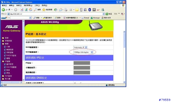Collapse the wireless folder in sidebar
Image resolution: width=171 pixels, height=102 pixels.
pos(5,44)
